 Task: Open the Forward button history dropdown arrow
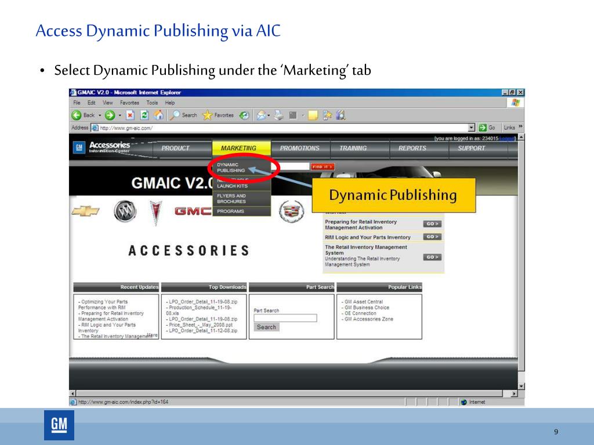119,115
